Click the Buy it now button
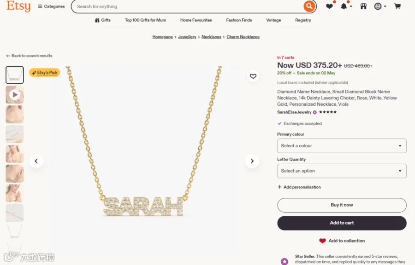The width and height of the screenshot is (415, 265). (342, 205)
